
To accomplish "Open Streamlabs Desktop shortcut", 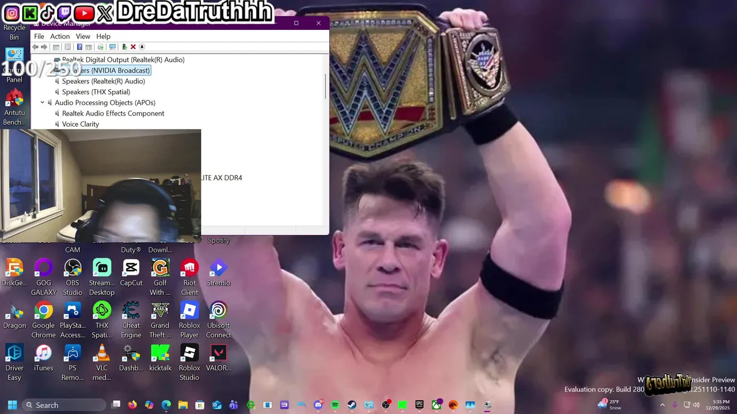I will [x=102, y=277].
